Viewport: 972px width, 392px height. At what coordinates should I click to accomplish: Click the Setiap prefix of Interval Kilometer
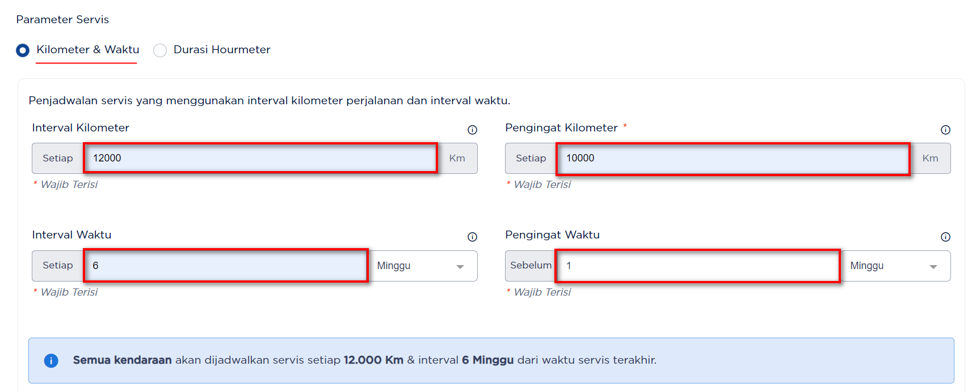(x=58, y=158)
